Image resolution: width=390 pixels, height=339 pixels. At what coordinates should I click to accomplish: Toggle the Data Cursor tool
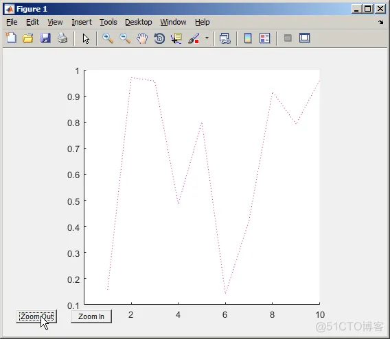click(176, 38)
